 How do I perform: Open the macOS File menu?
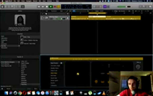pyautogui.click(x=15, y=1)
